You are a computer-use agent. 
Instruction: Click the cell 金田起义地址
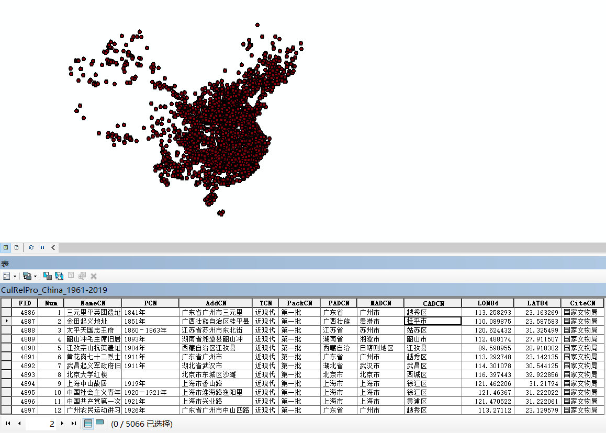pos(93,322)
